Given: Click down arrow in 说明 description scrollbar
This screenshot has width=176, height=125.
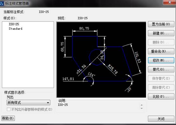Looking at the screenshot, I should tap(142, 108).
